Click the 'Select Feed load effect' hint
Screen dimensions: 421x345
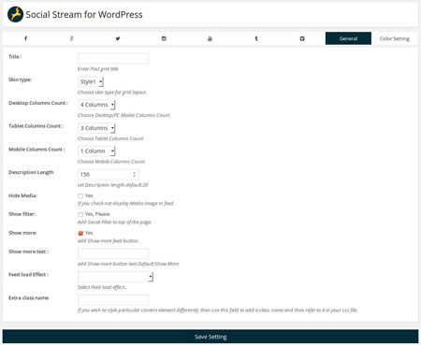click(x=102, y=287)
